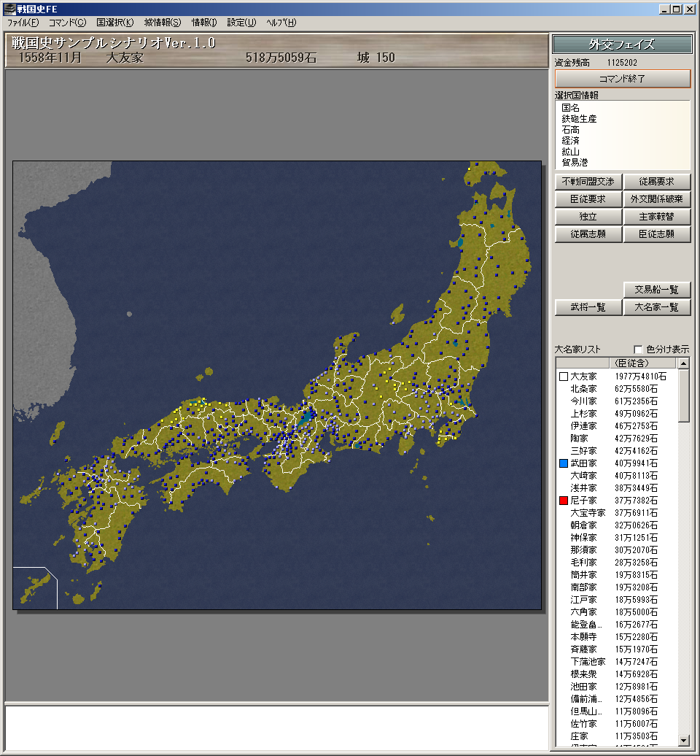
Task: Open the ファイル(F) menu
Action: coord(23,23)
